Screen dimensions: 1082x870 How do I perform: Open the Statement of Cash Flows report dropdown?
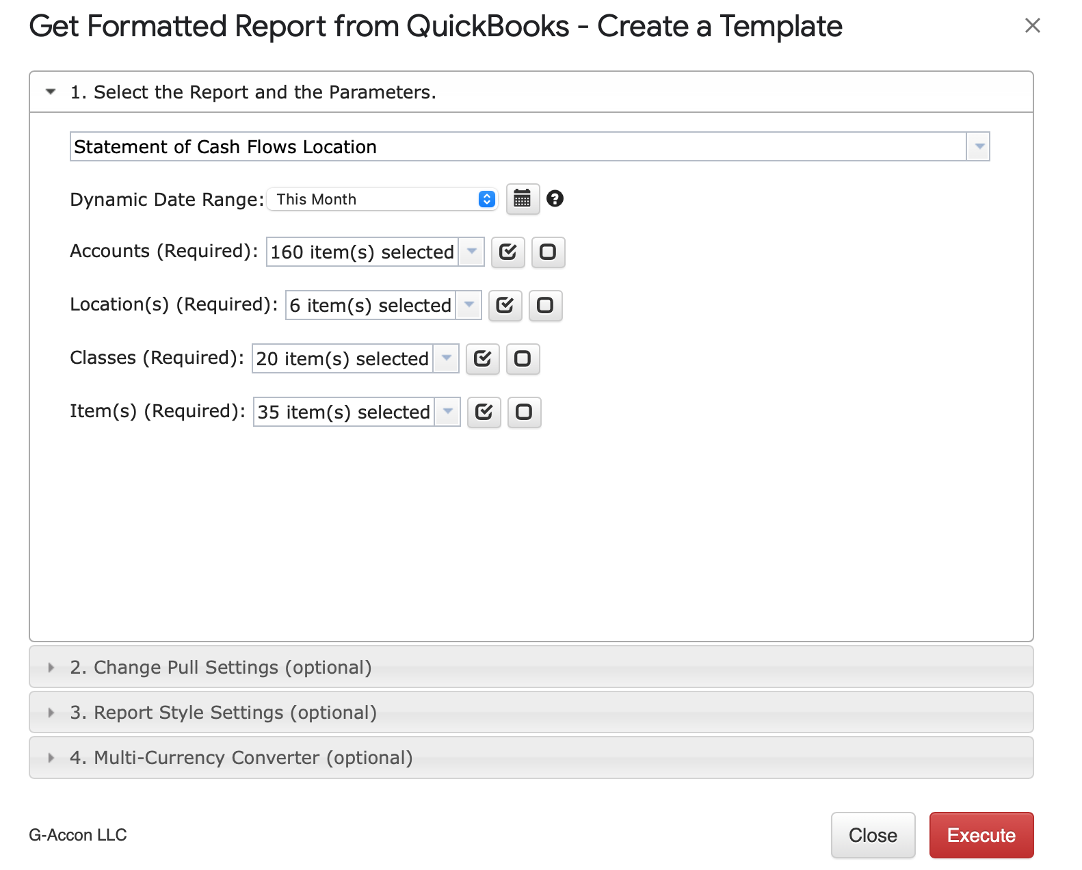[978, 147]
